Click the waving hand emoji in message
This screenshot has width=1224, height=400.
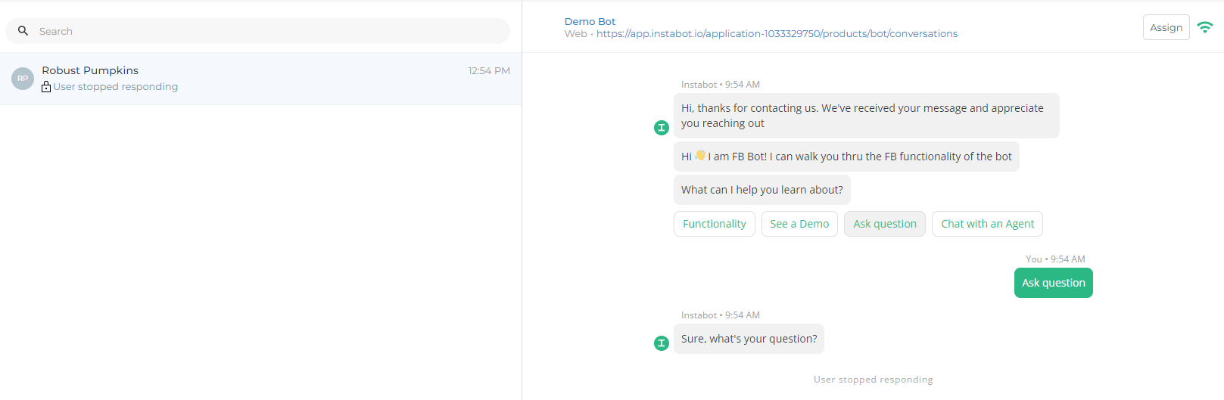(x=700, y=156)
